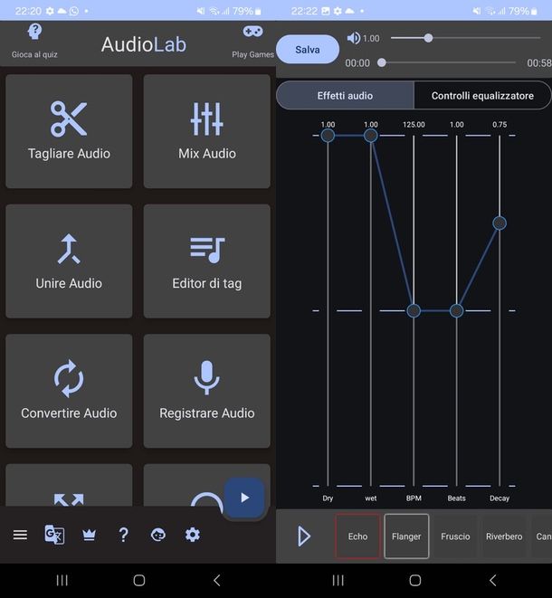Click the BPM label

click(414, 498)
